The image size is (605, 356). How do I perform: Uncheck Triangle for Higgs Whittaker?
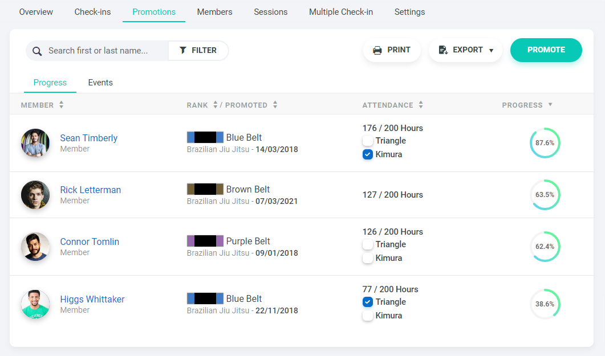[x=368, y=302]
